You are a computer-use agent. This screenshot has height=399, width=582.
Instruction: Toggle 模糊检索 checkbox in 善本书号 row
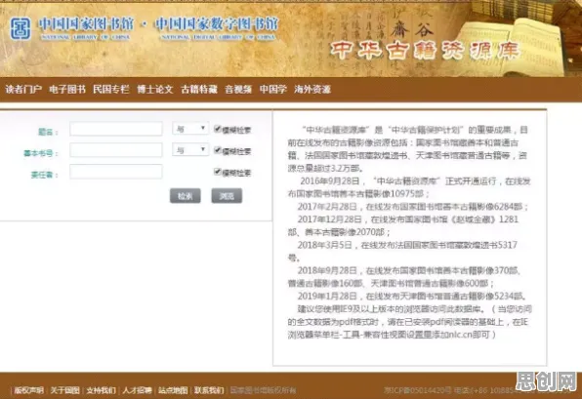pyautogui.click(x=218, y=150)
